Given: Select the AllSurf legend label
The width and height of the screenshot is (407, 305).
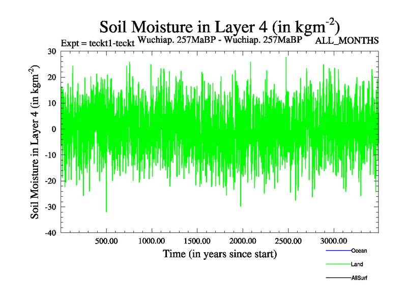Looking at the screenshot, I should point(359,278).
